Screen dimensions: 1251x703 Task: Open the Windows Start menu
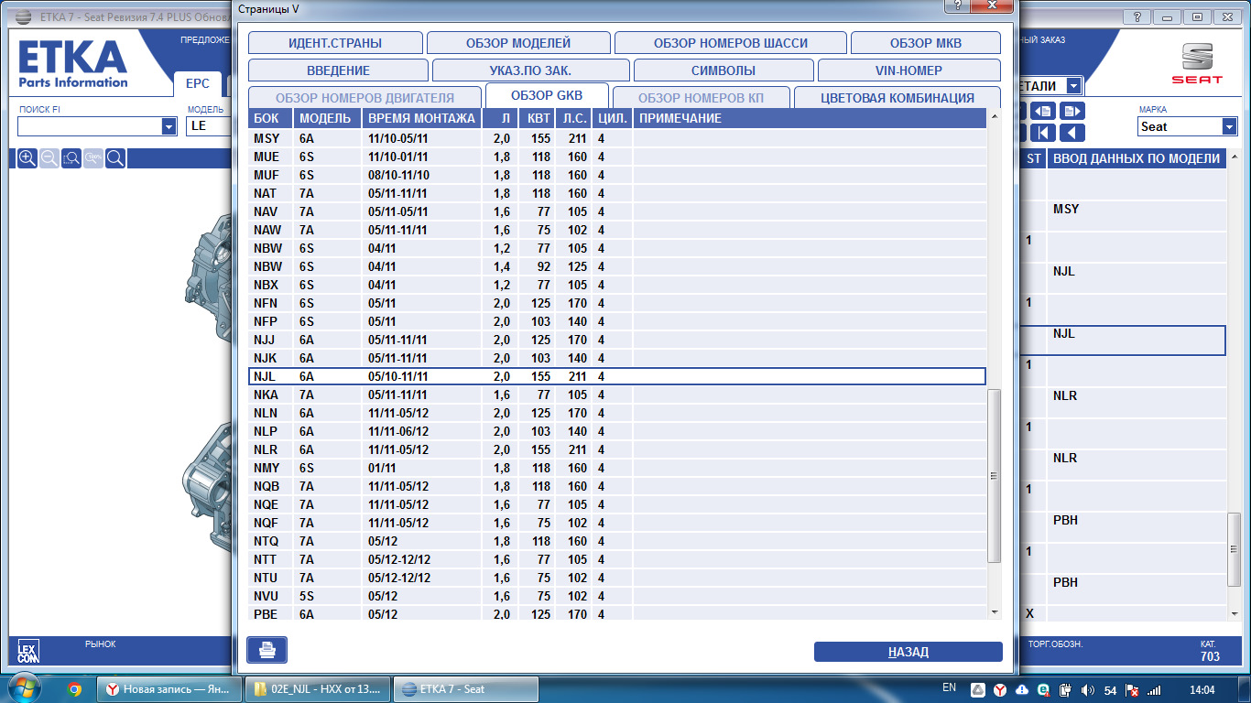pos(23,688)
